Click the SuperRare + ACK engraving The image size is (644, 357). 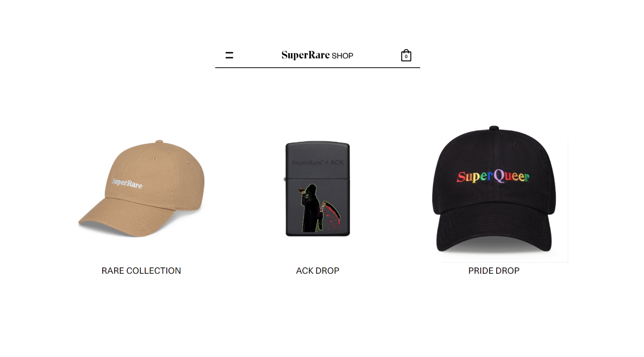coord(318,162)
